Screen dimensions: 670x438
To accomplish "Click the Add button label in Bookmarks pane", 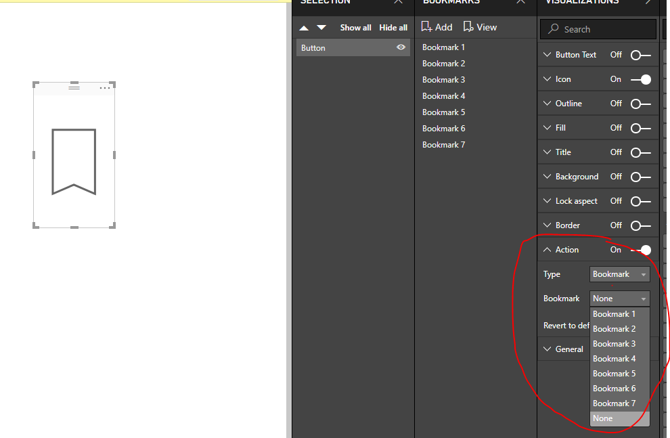I will (443, 27).
